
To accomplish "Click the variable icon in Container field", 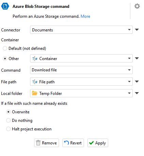I will click(x=35, y=59).
